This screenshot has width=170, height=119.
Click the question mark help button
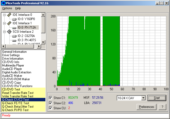pyautogui.click(x=162, y=107)
